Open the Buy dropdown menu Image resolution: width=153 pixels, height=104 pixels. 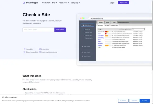[x=55, y=3]
